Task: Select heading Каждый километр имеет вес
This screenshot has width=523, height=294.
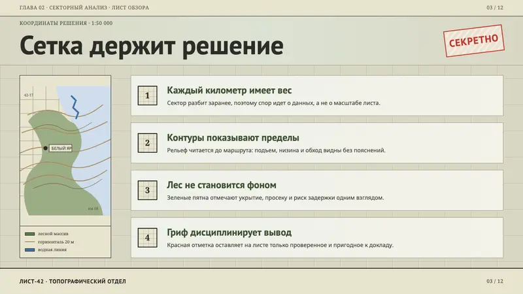Action: point(229,90)
